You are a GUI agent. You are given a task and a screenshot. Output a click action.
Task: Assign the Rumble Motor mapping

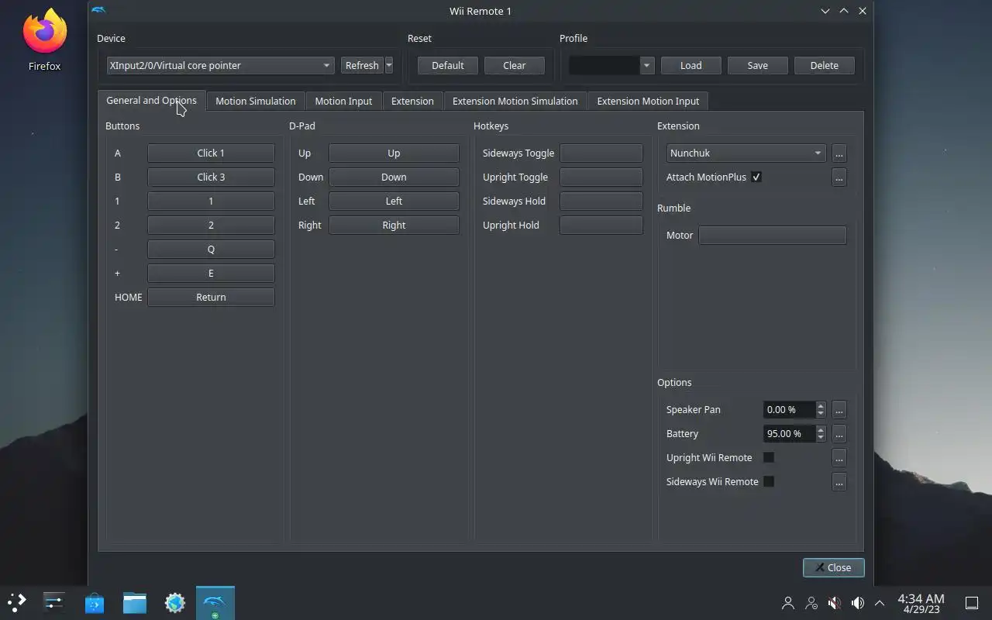[x=773, y=236]
